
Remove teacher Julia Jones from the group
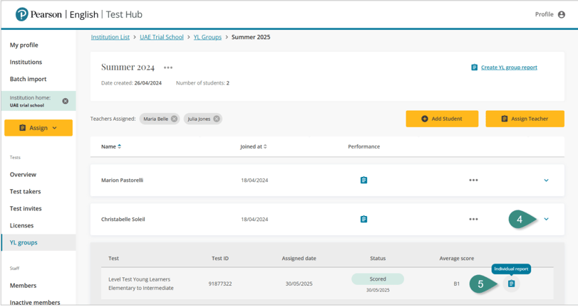pyautogui.click(x=217, y=119)
